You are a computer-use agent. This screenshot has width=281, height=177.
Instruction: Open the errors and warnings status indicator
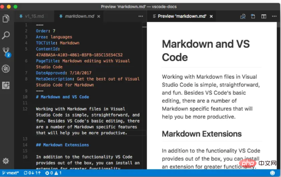(x=53, y=173)
